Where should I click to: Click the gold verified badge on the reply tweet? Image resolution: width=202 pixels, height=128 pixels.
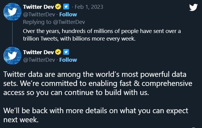pos(58,7)
